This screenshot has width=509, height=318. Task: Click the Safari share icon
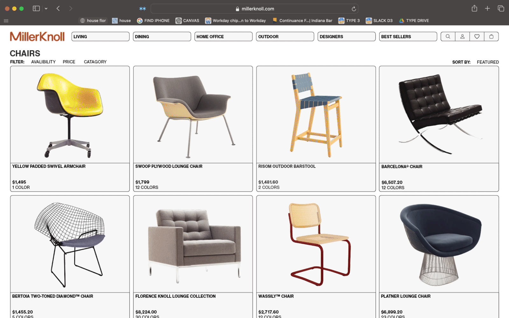click(x=474, y=9)
